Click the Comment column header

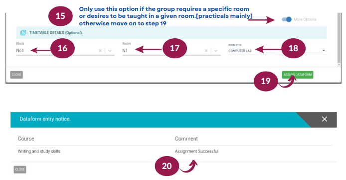coord(186,139)
